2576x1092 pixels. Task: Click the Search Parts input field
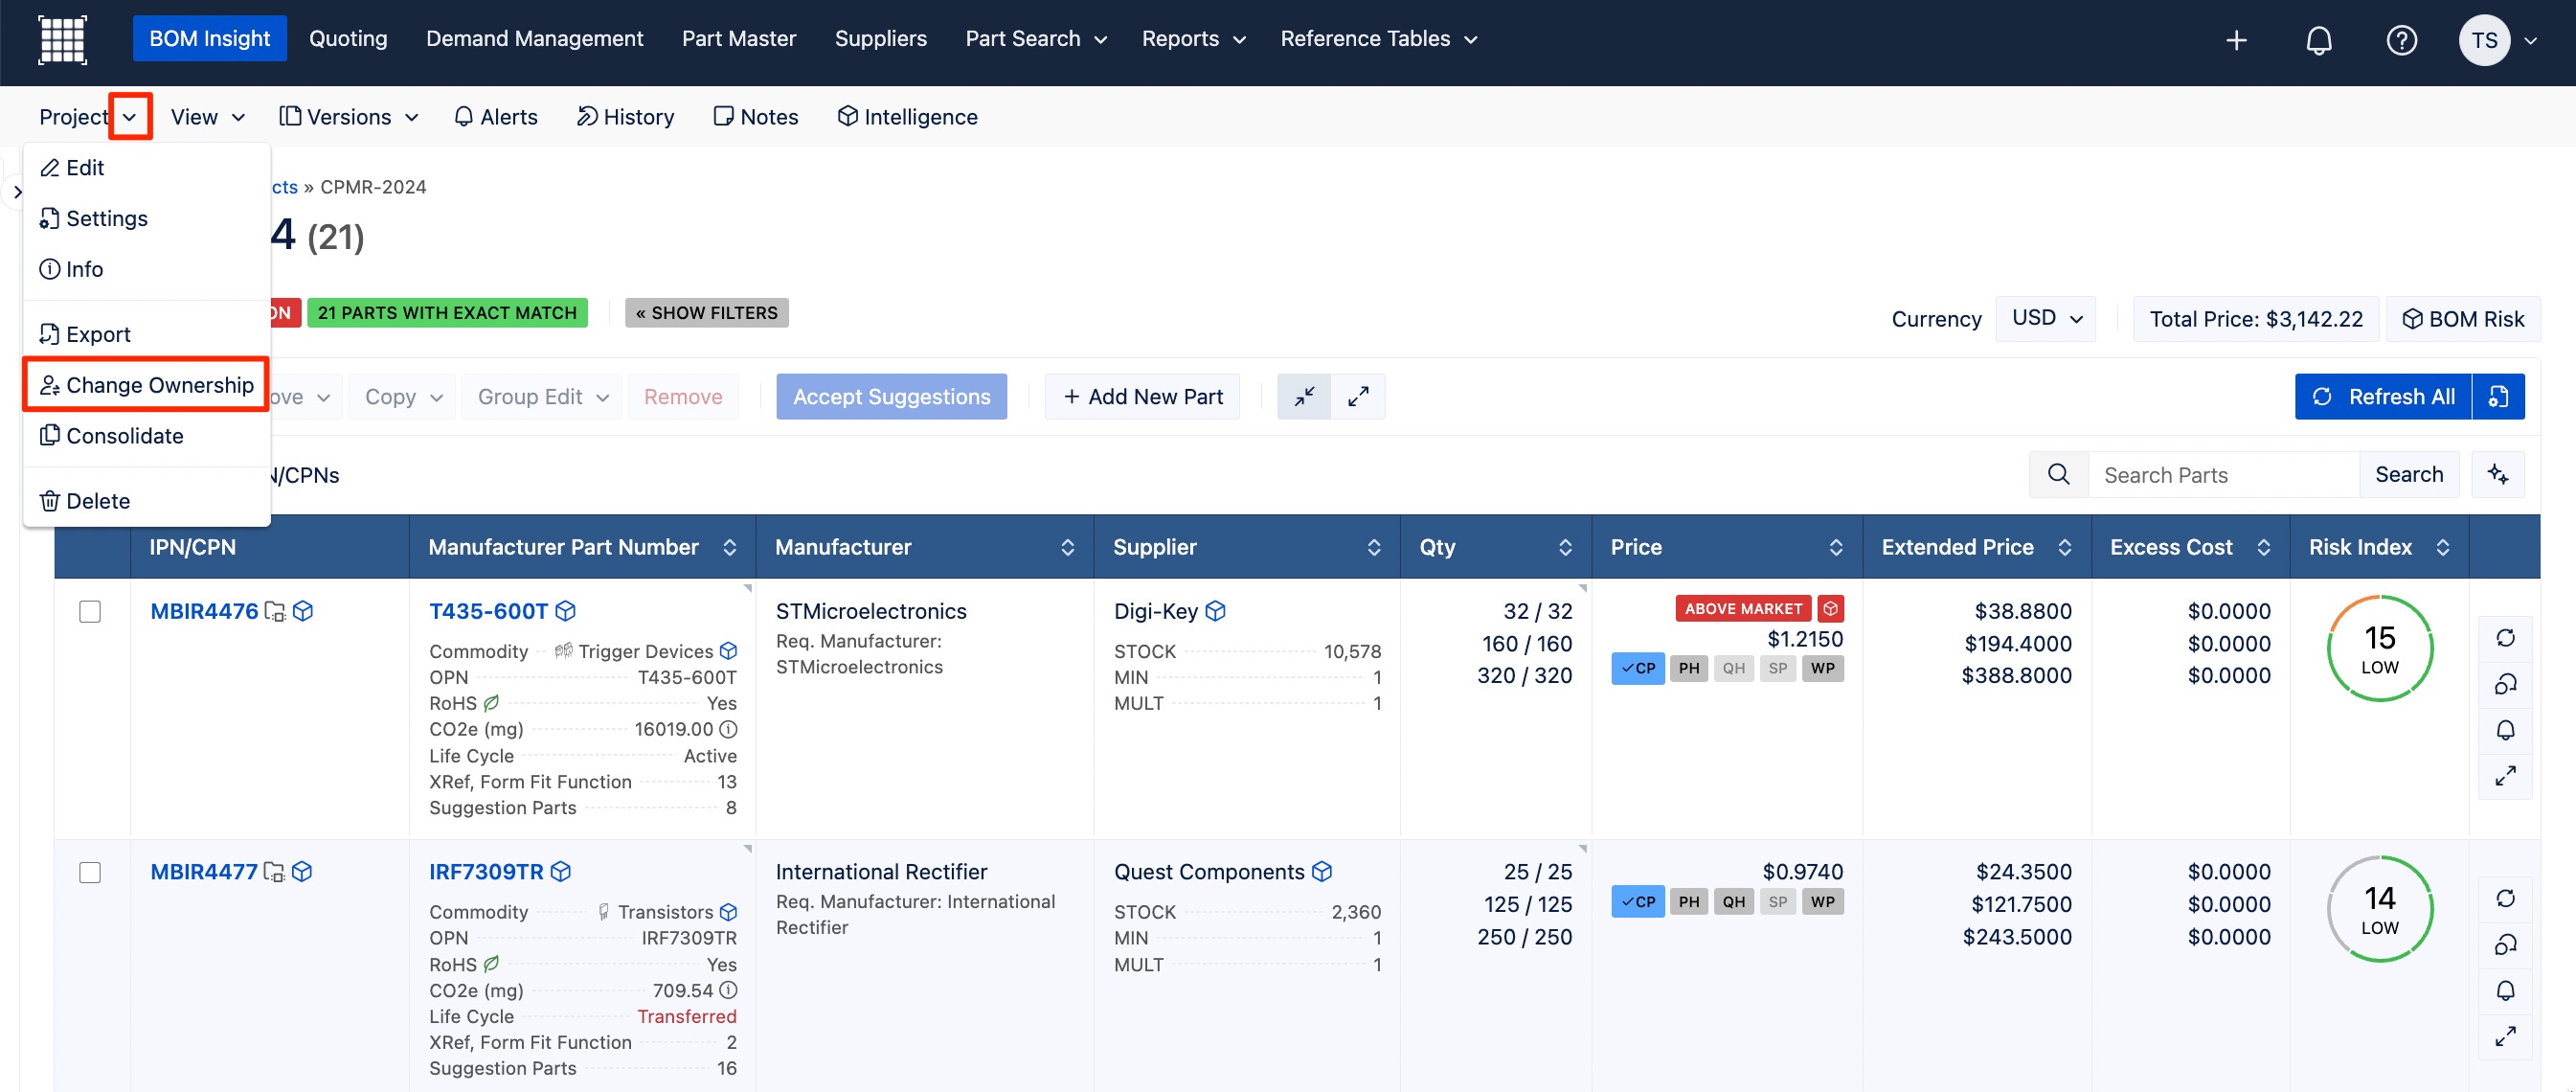point(2224,475)
